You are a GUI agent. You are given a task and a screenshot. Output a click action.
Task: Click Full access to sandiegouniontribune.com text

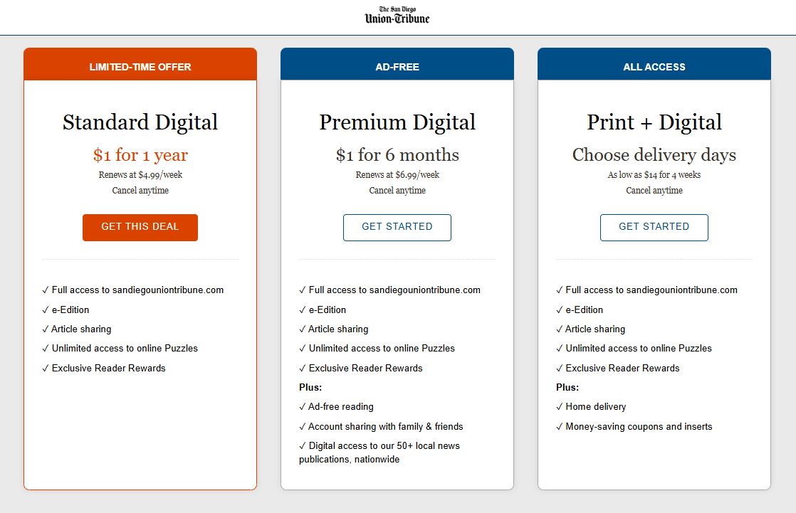coord(138,290)
